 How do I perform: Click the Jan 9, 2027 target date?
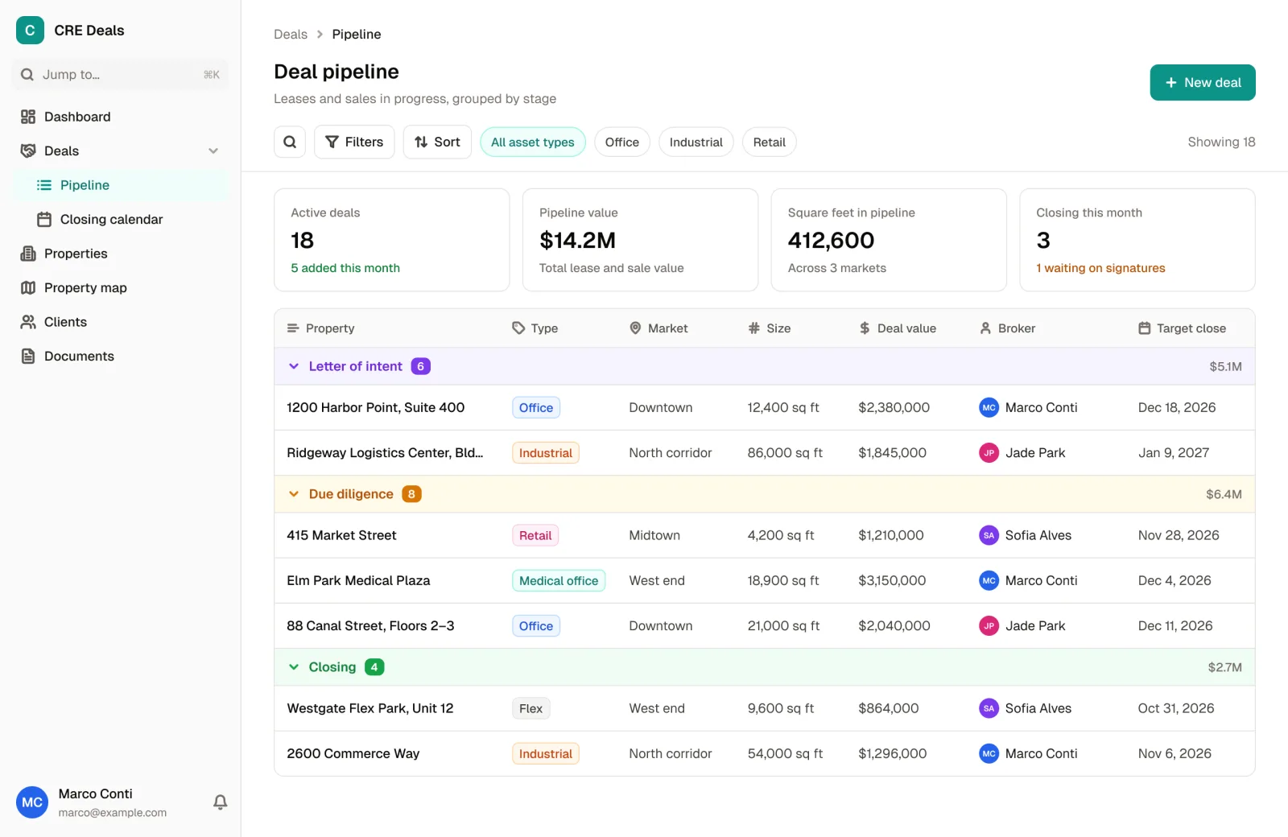1174,453
